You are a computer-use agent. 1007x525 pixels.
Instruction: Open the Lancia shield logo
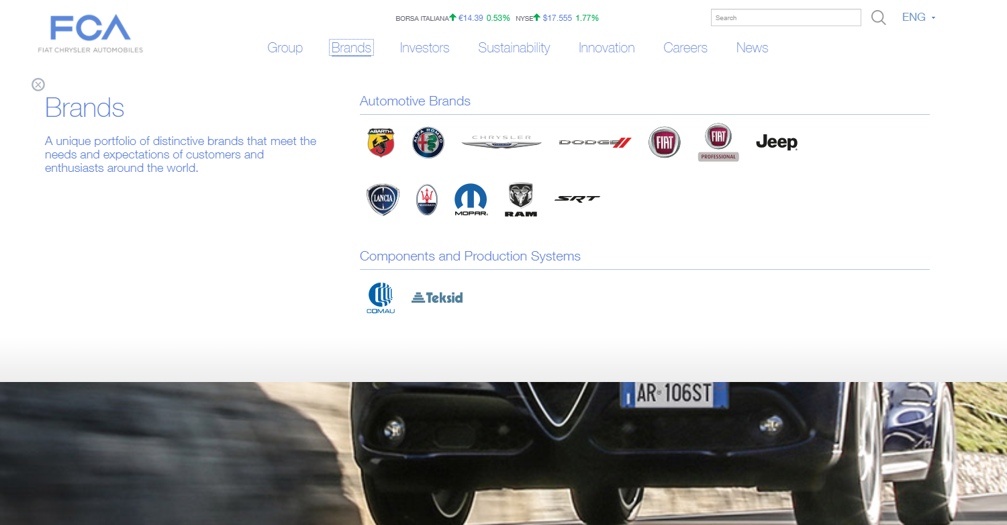point(383,200)
